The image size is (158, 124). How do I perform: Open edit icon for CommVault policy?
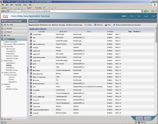pos(31,106)
